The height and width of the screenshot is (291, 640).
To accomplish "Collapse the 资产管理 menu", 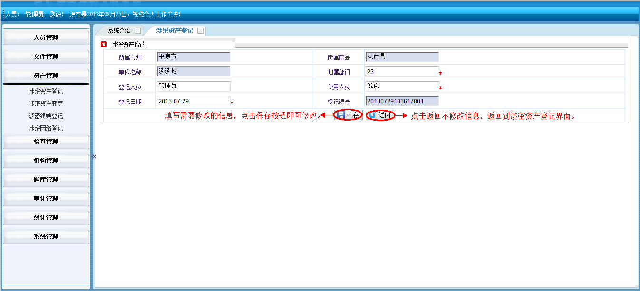I will tap(46, 76).
